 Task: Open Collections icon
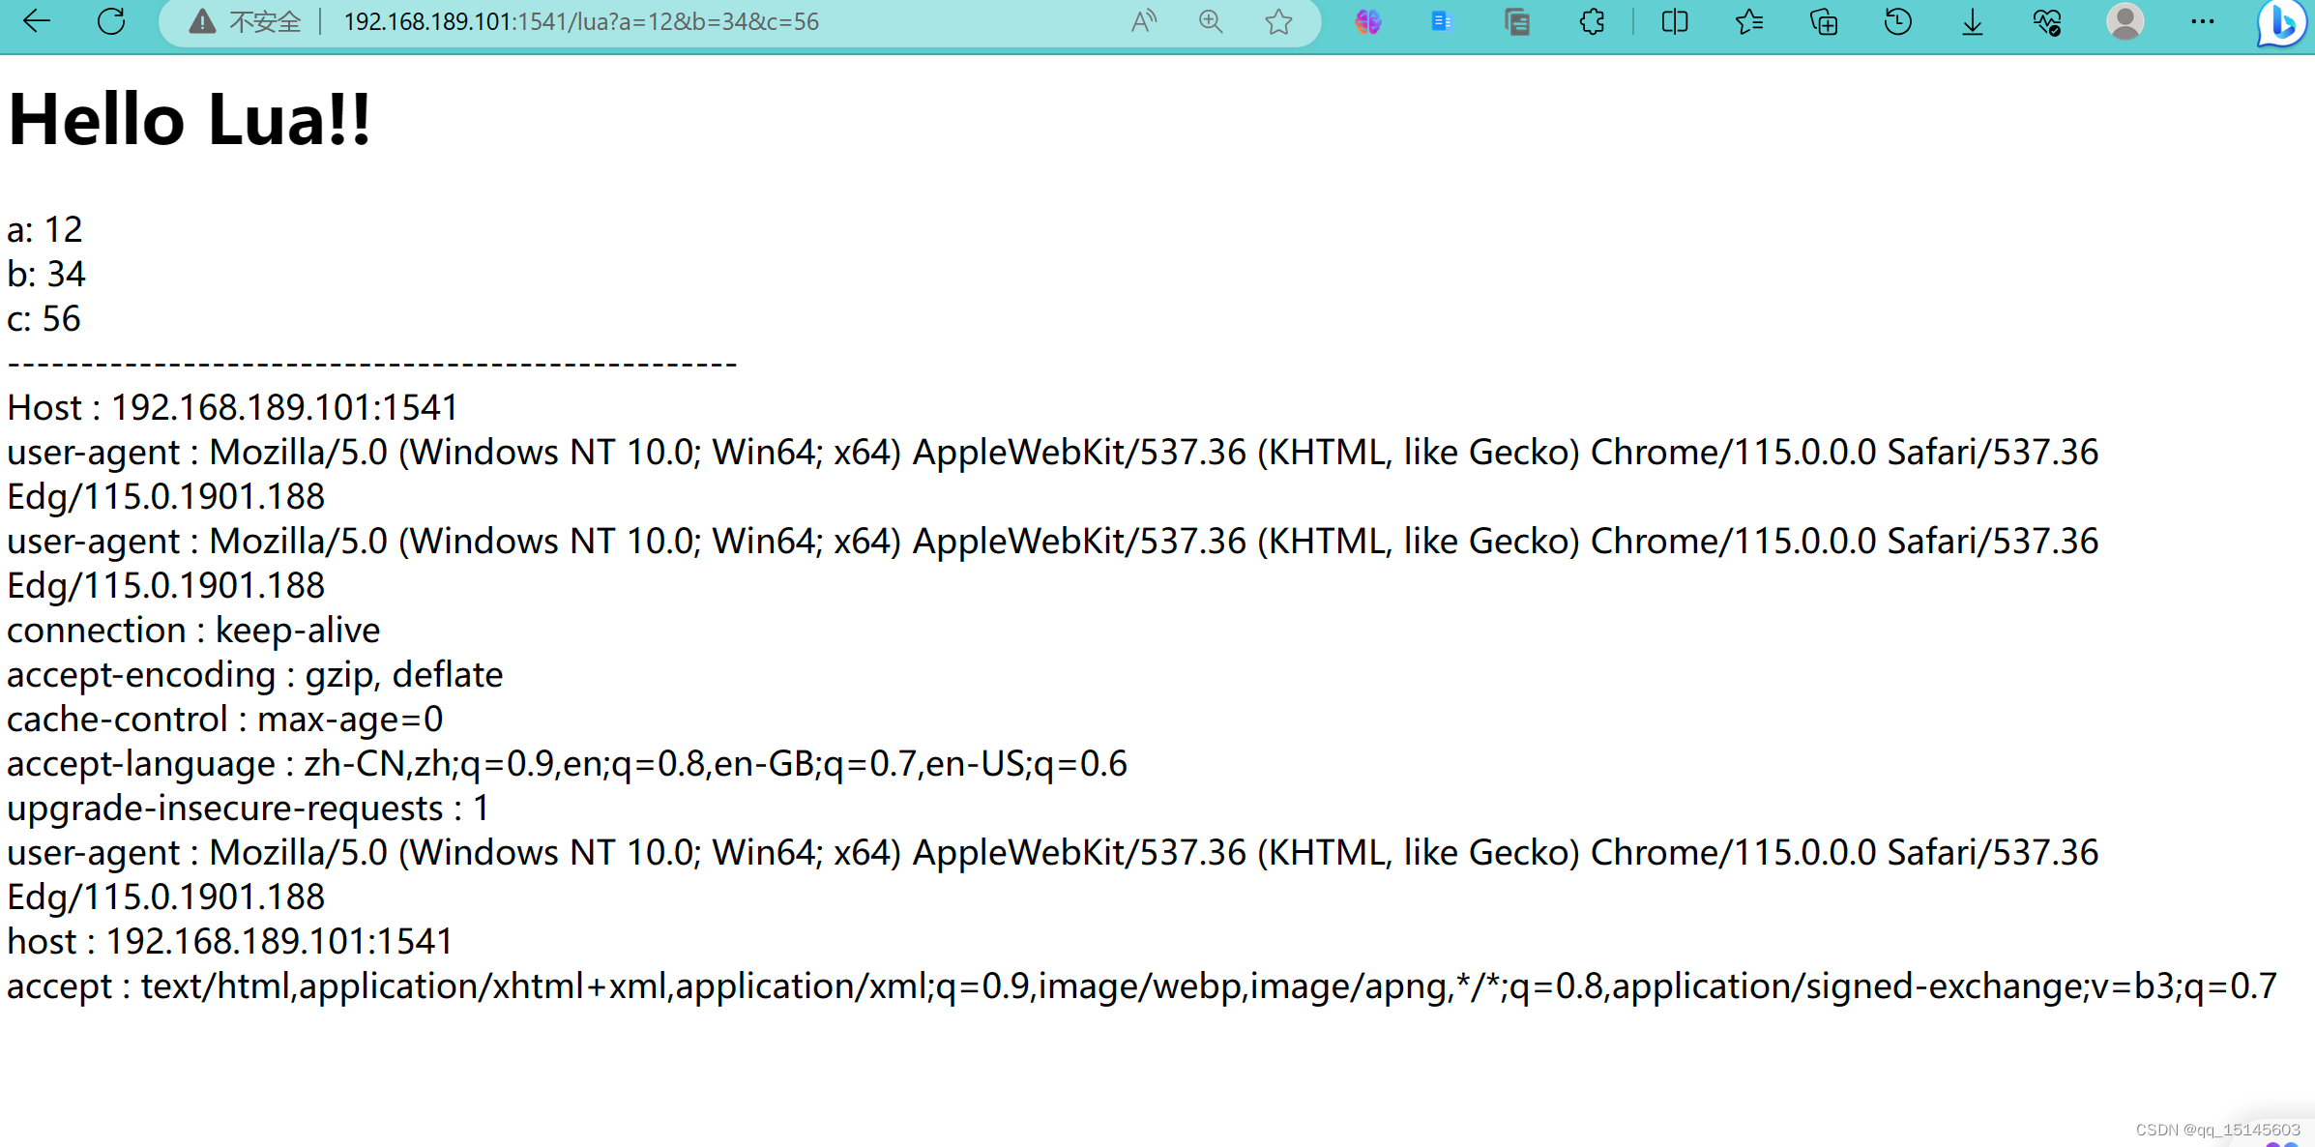(1824, 21)
